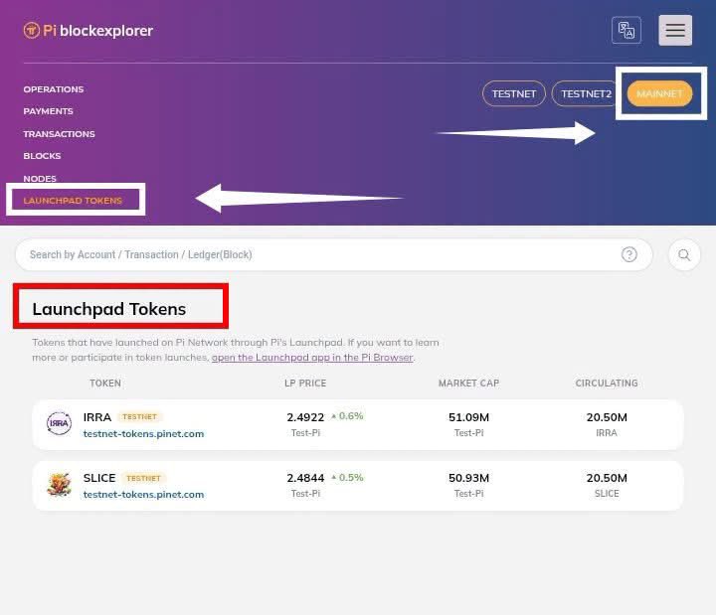Click the magnifier search button
Image resolution: width=716 pixels, height=615 pixels.
(x=683, y=254)
